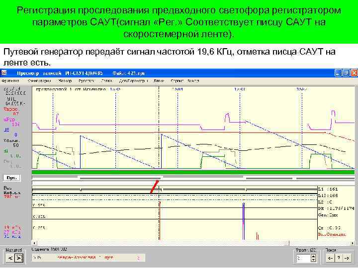358x268 pixels.
Task: Click the Рег. signal row label
Action: pos(7,188)
